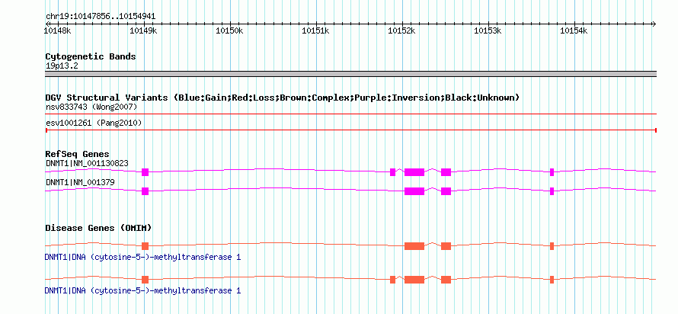
Task: Click the 10153k ruler tick label
Action: [x=488, y=30]
